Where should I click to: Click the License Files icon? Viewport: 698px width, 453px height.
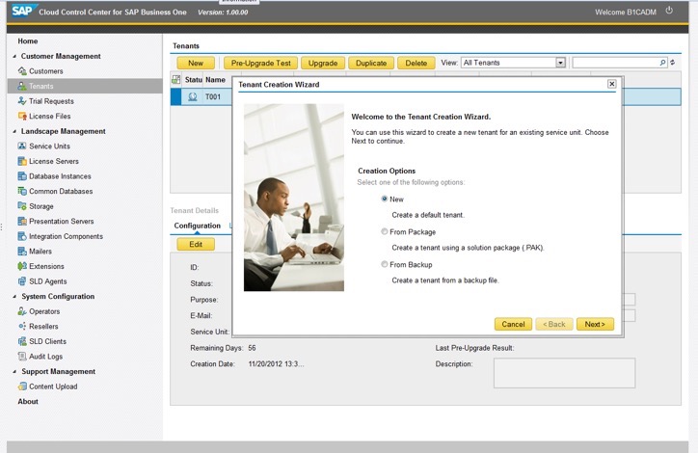[22, 117]
